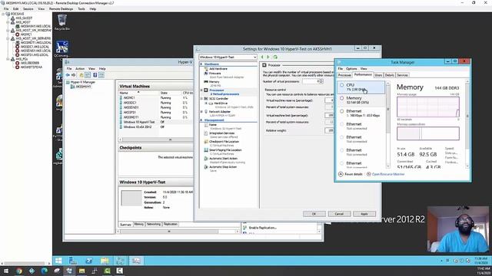The height and width of the screenshot is (276, 492).
Task: Select Checkpoint File Location setting
Action: click(224, 141)
